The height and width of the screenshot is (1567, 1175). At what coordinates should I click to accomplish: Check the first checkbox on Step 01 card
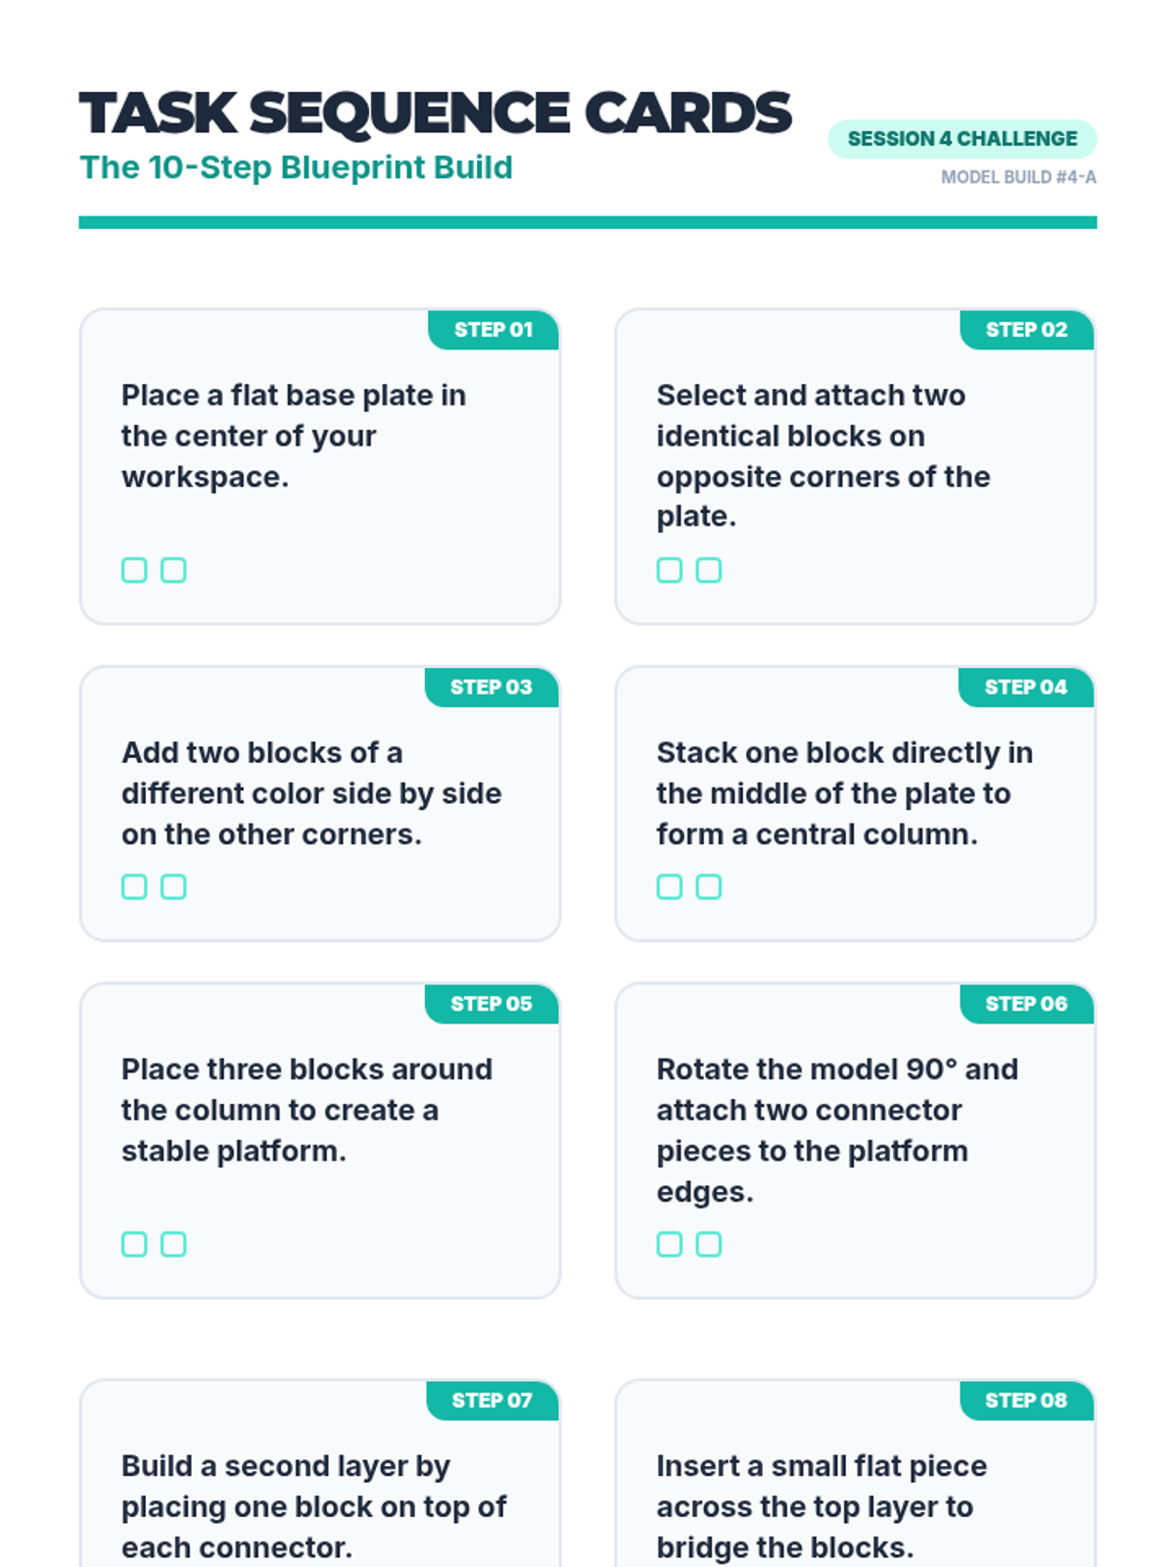(134, 570)
